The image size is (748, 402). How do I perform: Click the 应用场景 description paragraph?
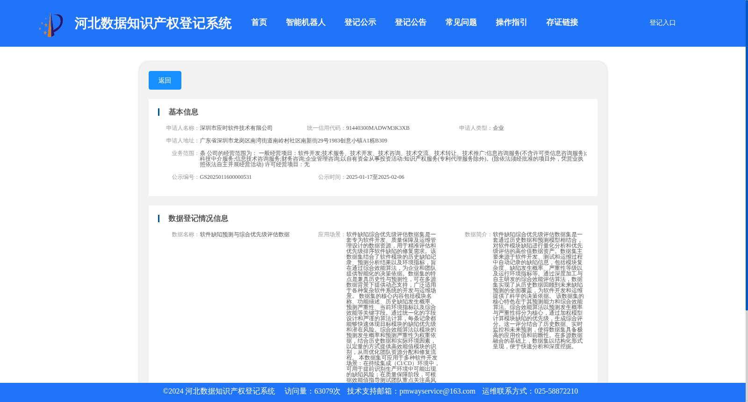click(x=392, y=307)
